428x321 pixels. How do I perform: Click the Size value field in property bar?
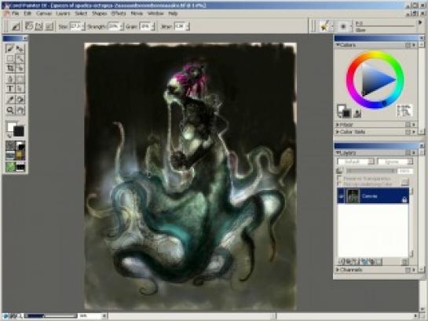pyautogui.click(x=76, y=26)
